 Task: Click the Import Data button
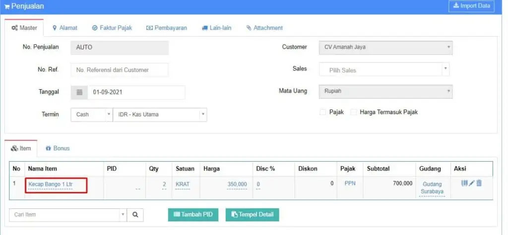pos(471,6)
